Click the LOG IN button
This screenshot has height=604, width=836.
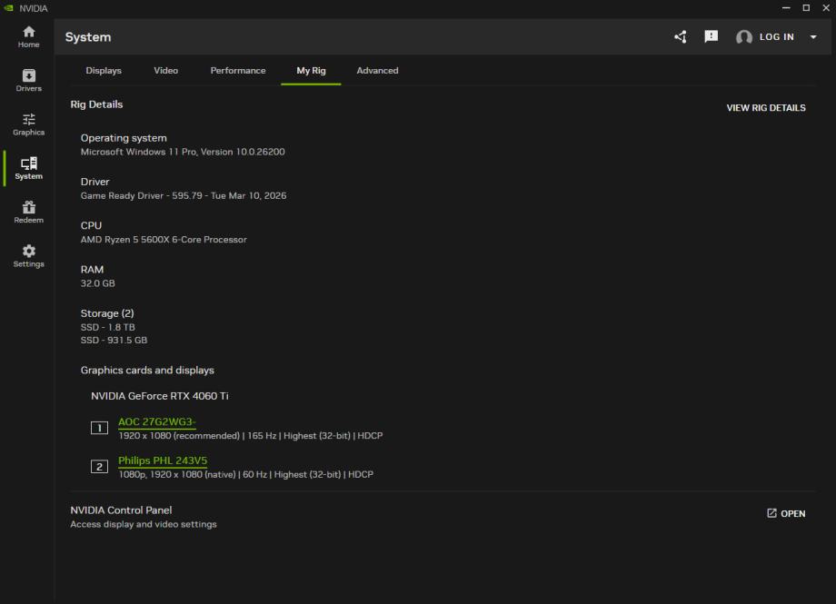776,36
